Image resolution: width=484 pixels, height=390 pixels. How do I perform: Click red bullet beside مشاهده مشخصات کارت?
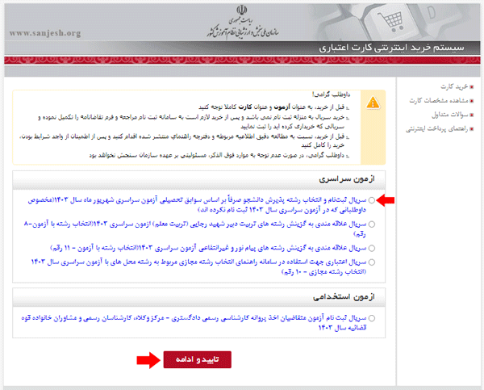471,101
